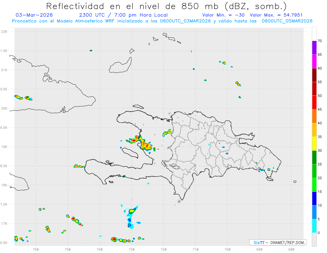This screenshot has height=253, width=327.
Task: Click the latitude label '20N'
Action: coord(5,108)
